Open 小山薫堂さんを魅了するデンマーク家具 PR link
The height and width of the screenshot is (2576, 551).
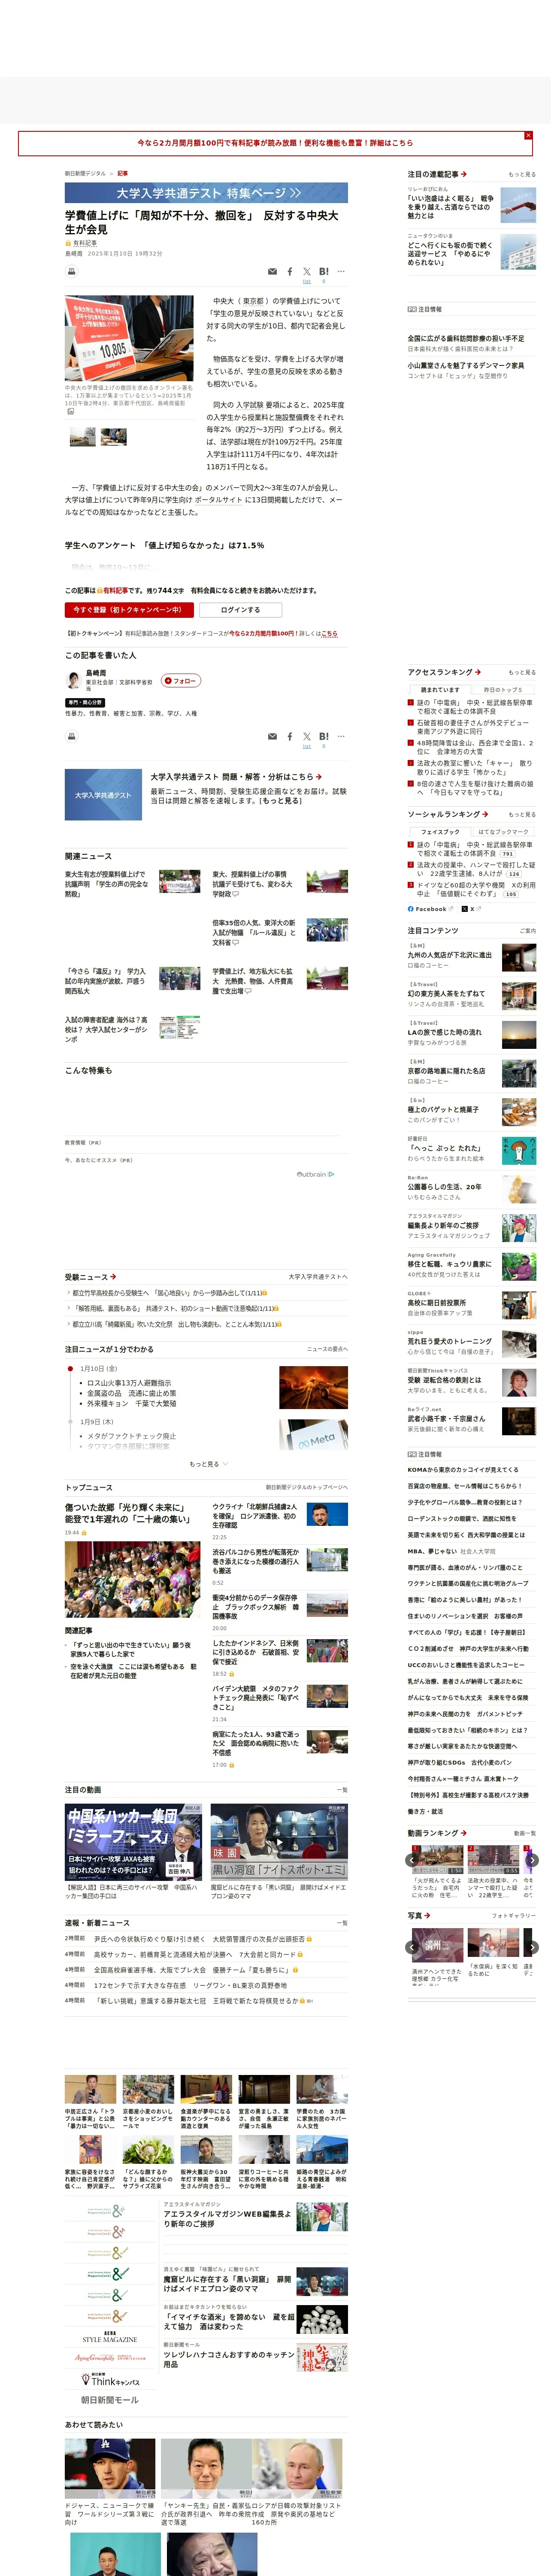point(465,366)
